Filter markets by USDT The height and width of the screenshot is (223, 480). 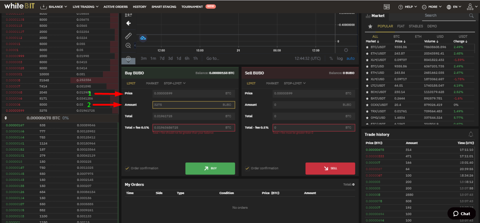pos(463,36)
